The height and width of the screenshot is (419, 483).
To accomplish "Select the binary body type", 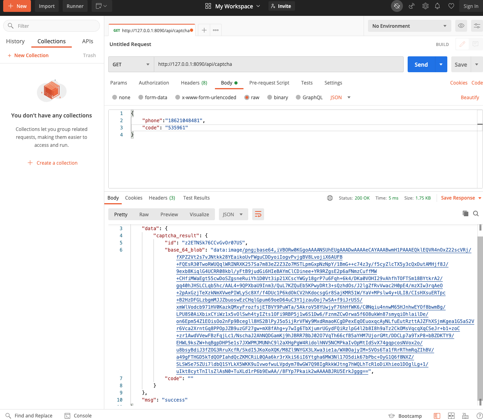I will click(x=270, y=98).
